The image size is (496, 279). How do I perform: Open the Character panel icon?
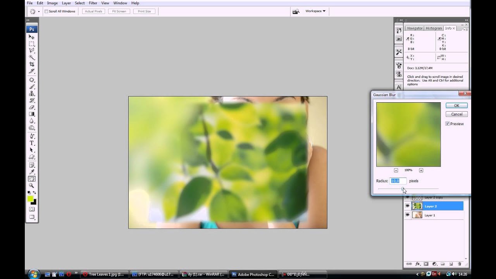(x=399, y=87)
